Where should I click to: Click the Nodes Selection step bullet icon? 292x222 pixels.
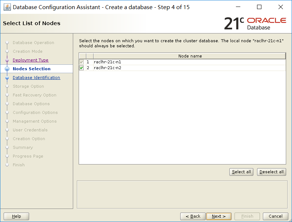click(x=7, y=69)
